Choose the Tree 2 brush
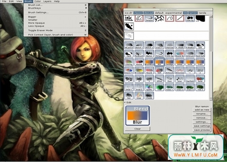Screen dimensions: 227x162 pyautogui.click(x=200, y=87)
